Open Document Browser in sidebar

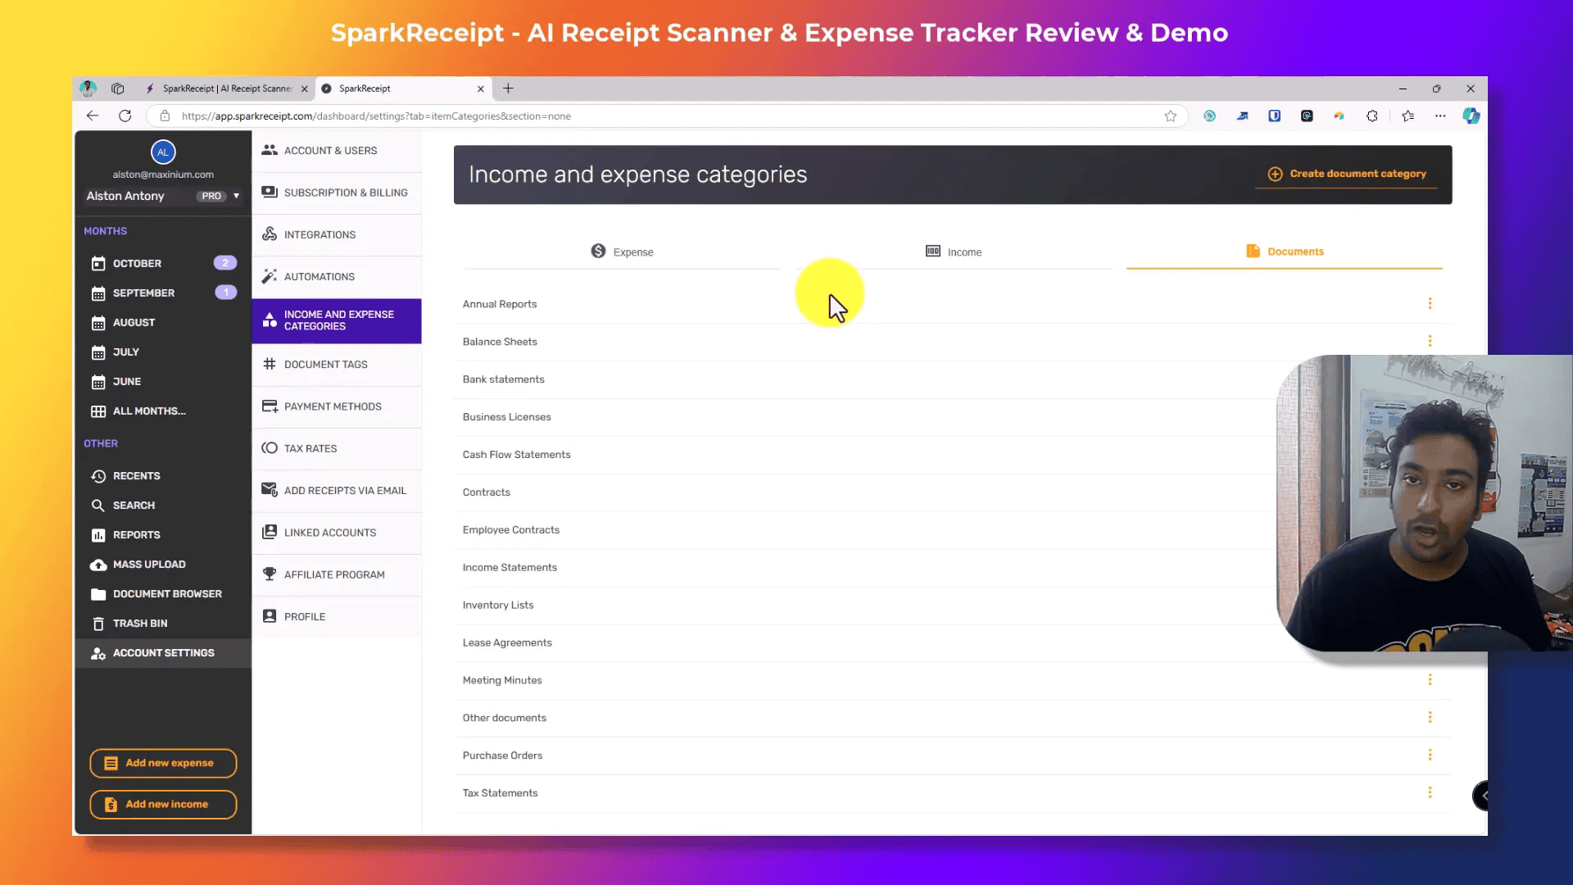(163, 594)
